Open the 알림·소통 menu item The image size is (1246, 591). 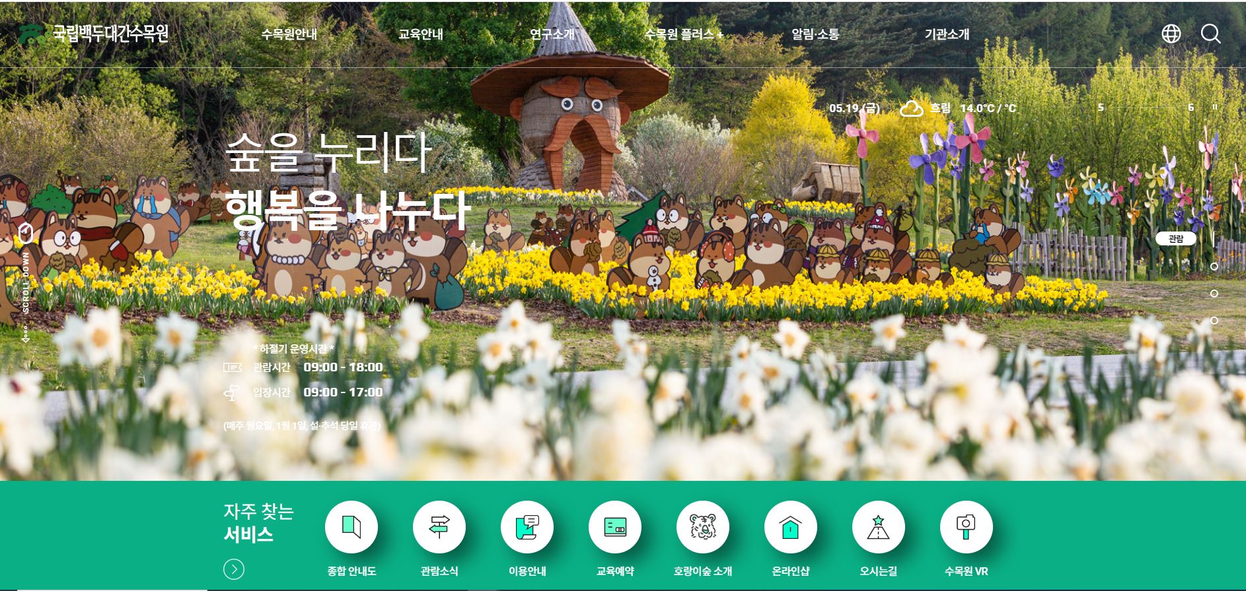click(815, 34)
